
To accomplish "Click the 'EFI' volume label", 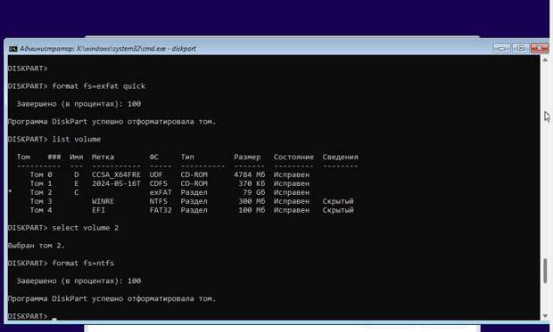I will tap(98, 210).
